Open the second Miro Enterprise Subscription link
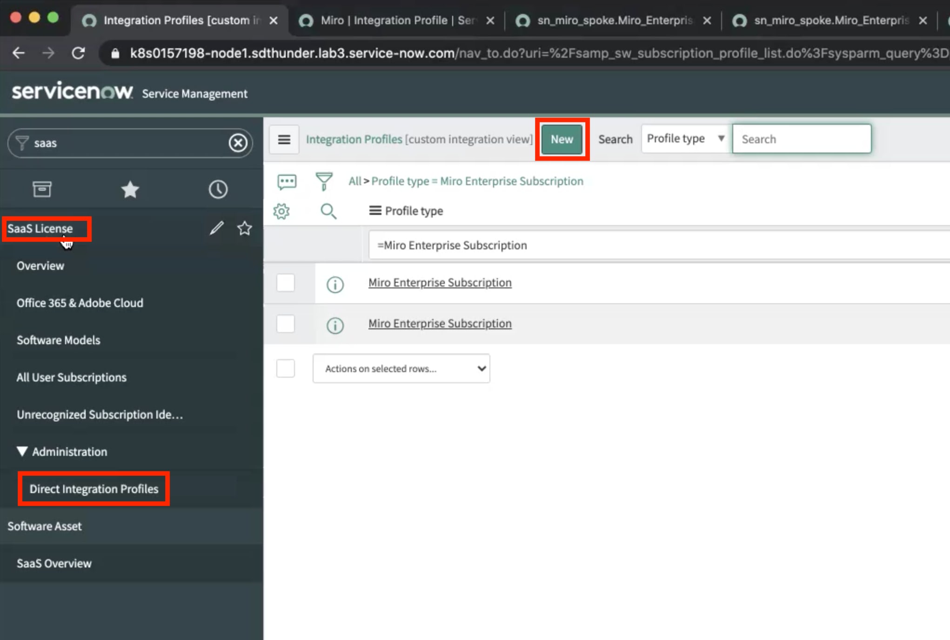This screenshot has width=950, height=640. 440,324
